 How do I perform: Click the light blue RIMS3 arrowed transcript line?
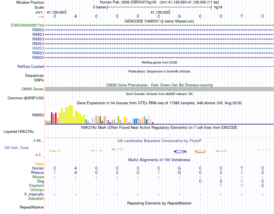click(x=159, y=48)
